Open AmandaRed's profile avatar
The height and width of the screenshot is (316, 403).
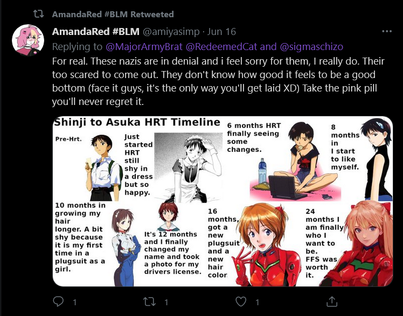(x=28, y=40)
